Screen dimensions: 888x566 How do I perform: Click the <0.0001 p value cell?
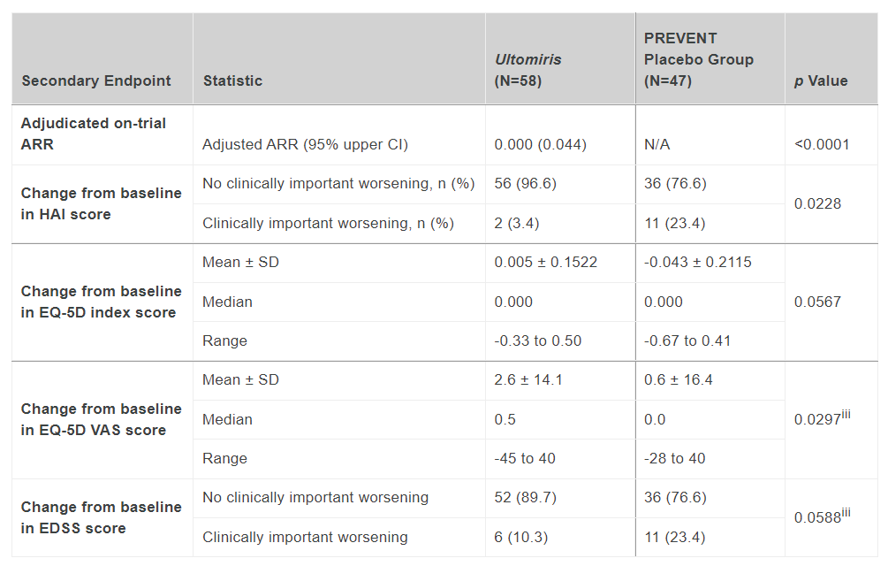click(822, 144)
